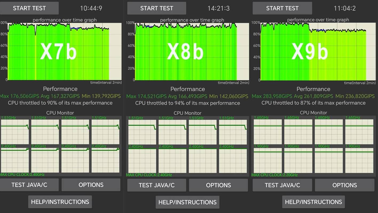
Task: Open OPTIONS in the X9b panel
Action: pos(345,185)
